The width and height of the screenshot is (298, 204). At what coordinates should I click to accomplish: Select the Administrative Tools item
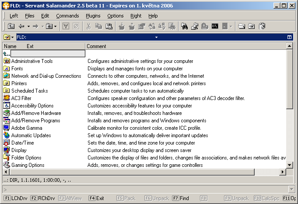coord(28,61)
